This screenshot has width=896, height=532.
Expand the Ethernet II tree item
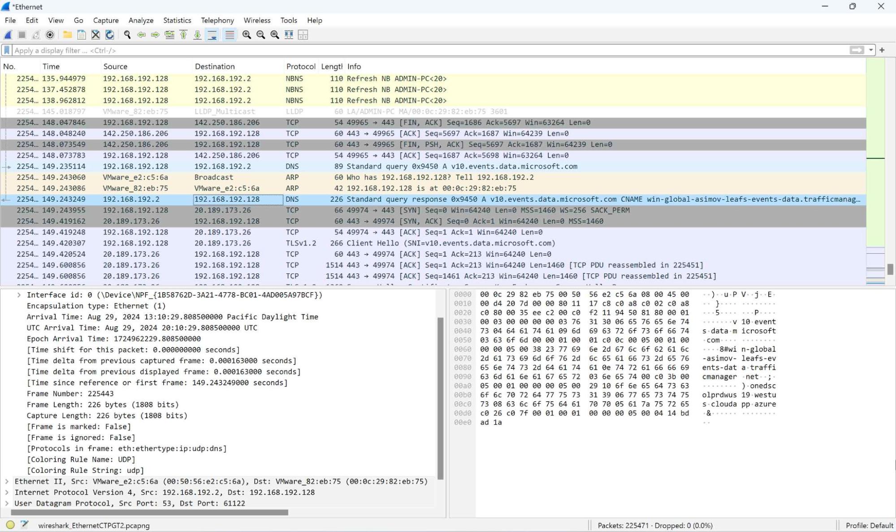click(7, 481)
